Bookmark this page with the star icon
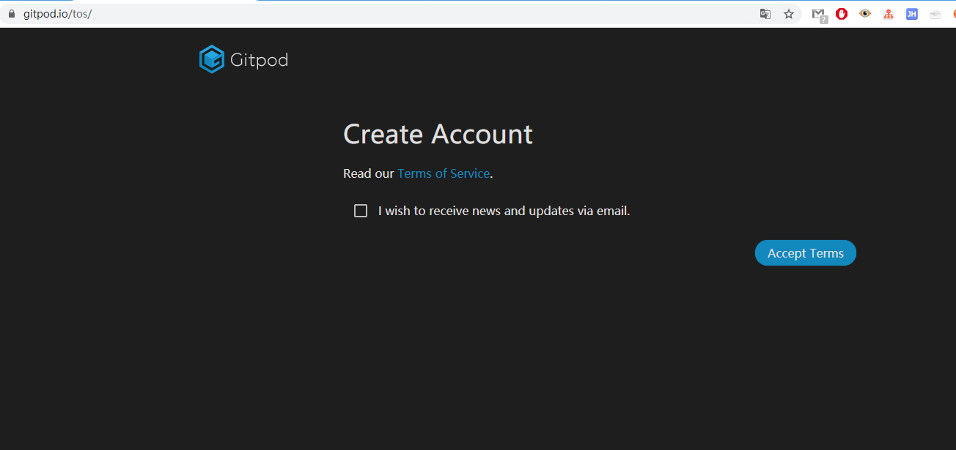Viewport: 956px width, 450px height. click(x=789, y=14)
